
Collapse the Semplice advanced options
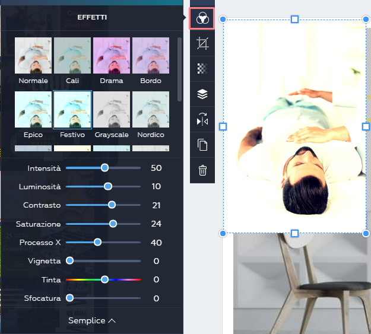92,321
